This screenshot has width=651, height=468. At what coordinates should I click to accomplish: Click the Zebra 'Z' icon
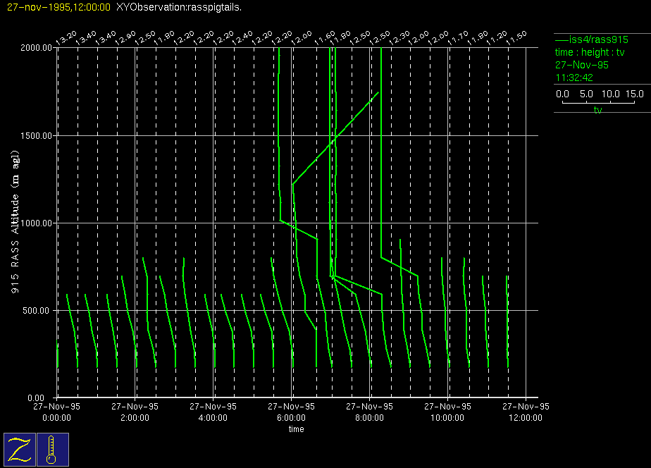click(x=20, y=449)
